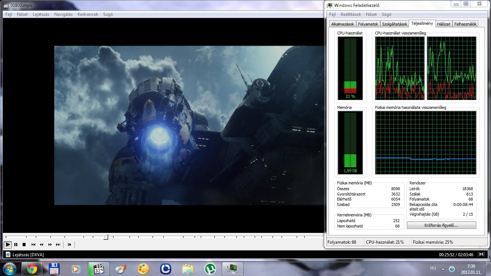This screenshot has width=491, height=276.
Task: Click the playback time 00:25:52 / 02:03:46
Action: [x=456, y=254]
